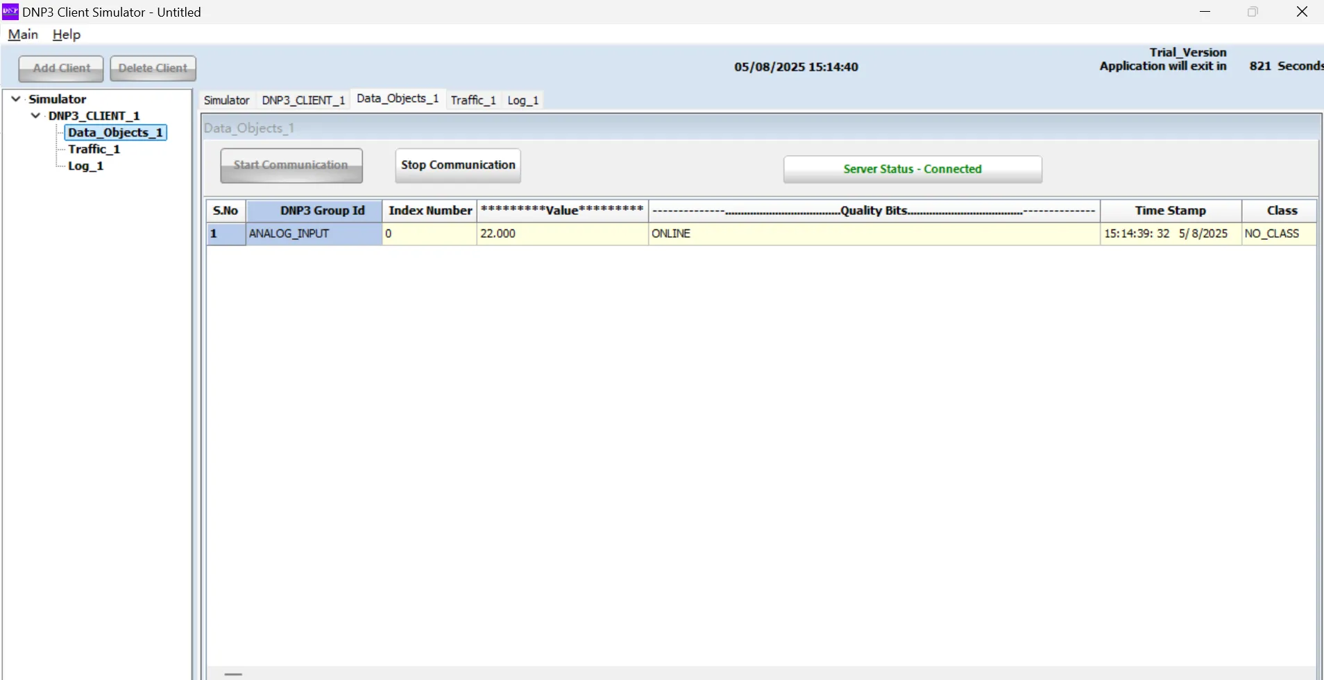
Task: Collapse the Simulator tree node
Action: coord(16,99)
